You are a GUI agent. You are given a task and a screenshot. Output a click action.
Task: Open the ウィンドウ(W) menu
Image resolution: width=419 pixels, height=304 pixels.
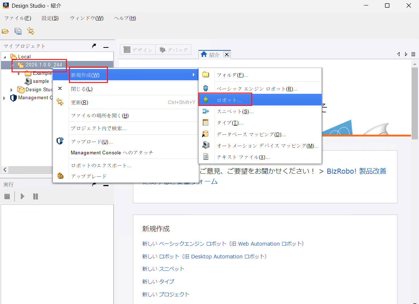coord(87,18)
